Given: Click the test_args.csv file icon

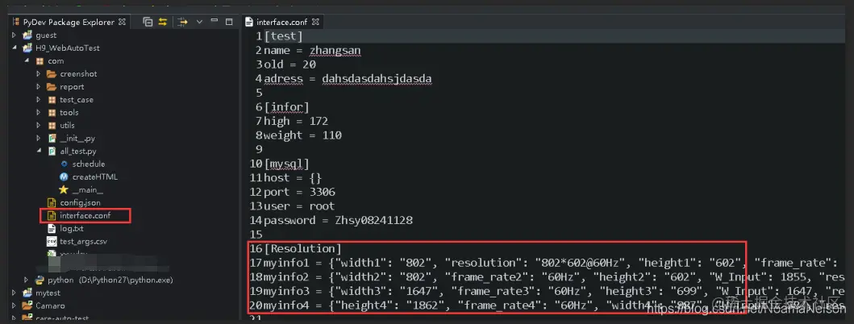Looking at the screenshot, I should coord(52,241).
